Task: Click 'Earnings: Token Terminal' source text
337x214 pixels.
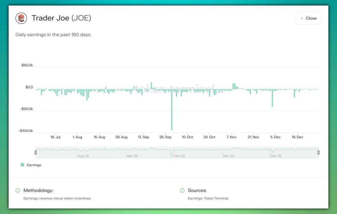Action: [208, 198]
